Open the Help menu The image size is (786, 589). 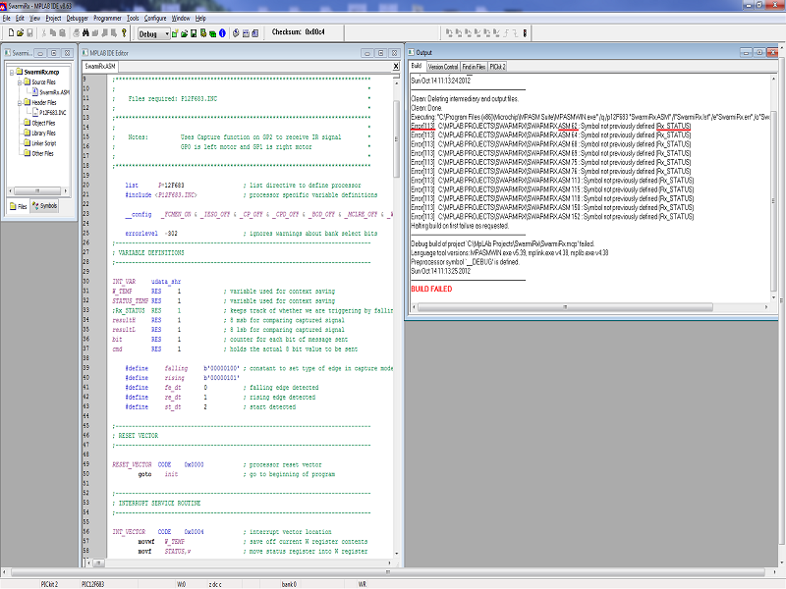pos(200,19)
